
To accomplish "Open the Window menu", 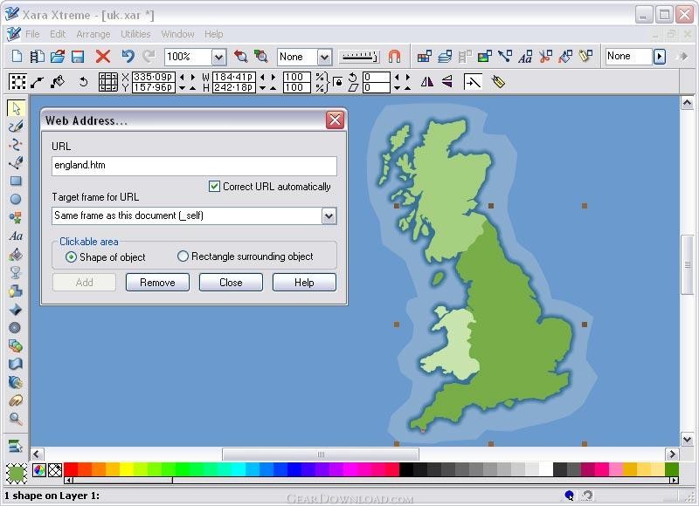I will [x=177, y=34].
